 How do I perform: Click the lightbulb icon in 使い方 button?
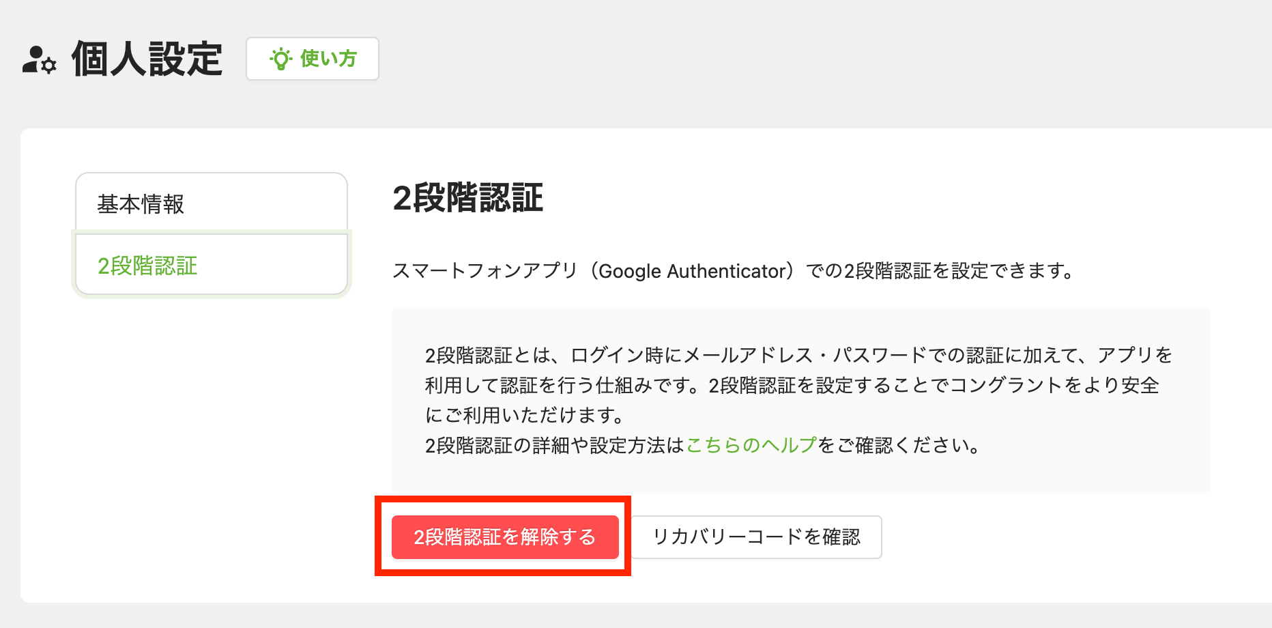click(280, 59)
